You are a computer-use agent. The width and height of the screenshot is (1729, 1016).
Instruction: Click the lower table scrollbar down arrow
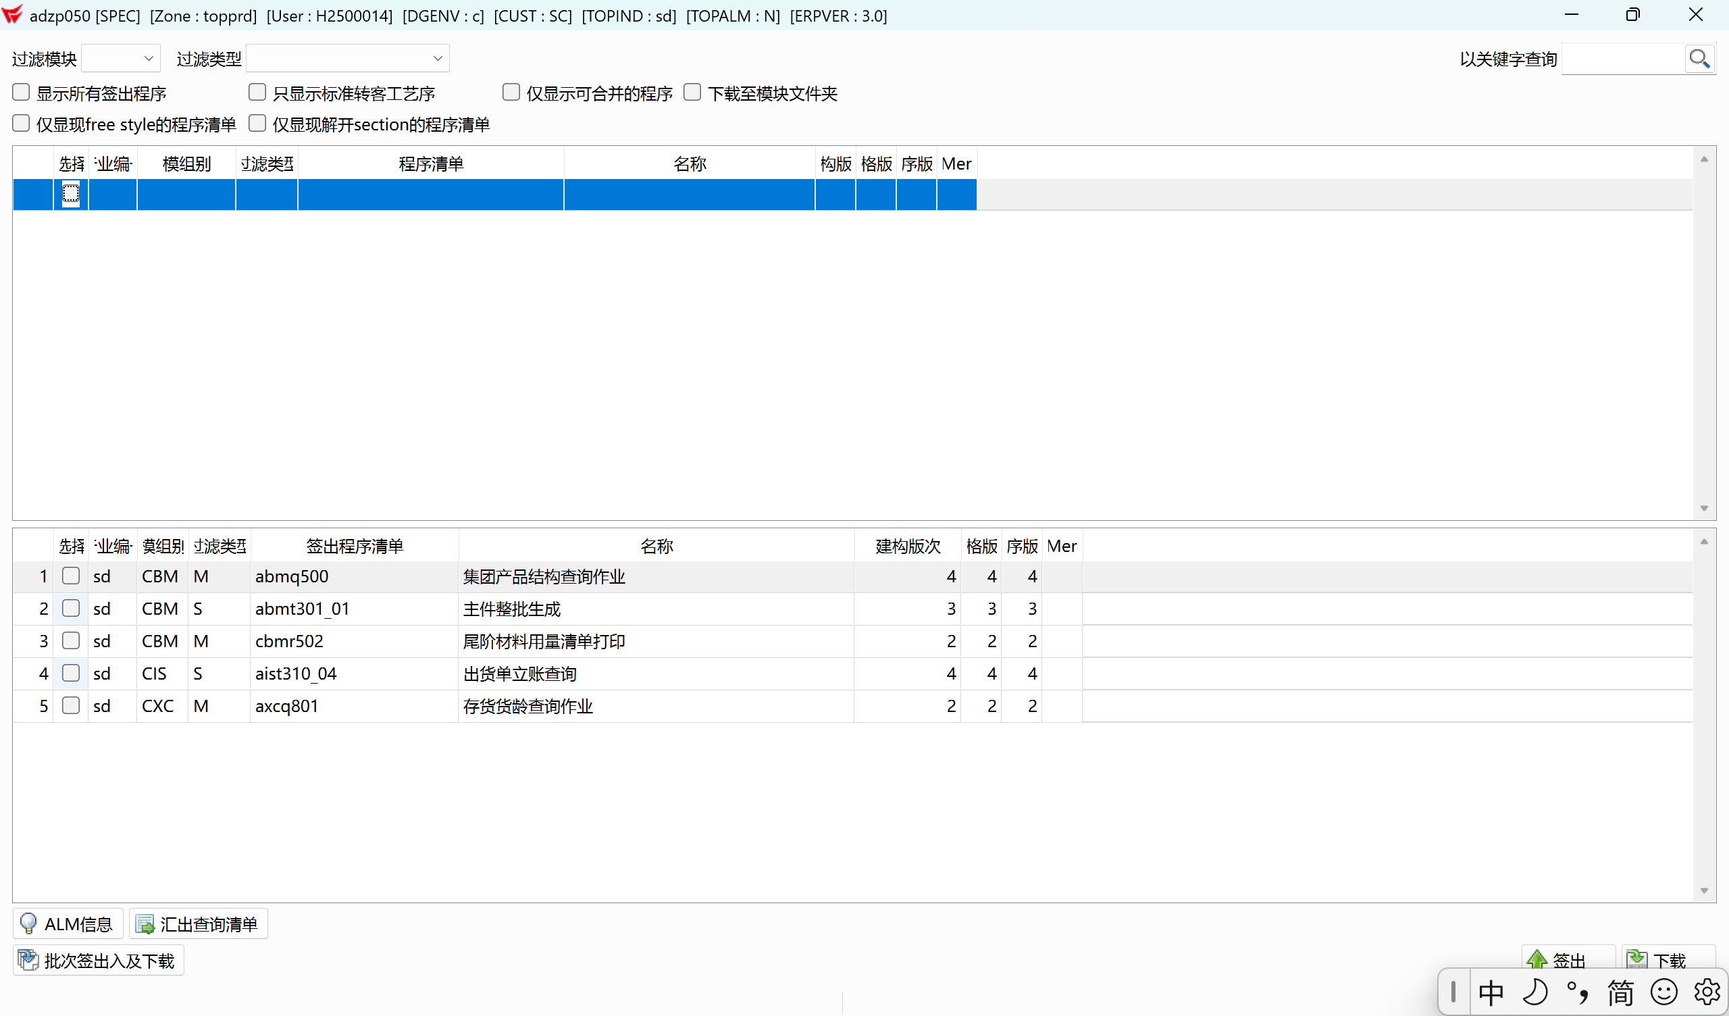click(x=1704, y=890)
